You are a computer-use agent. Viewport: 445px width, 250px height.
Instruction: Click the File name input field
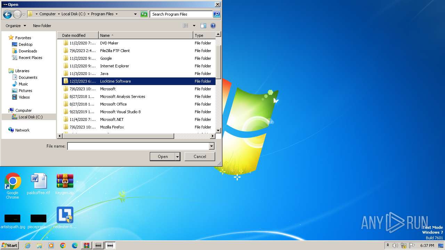tap(138, 146)
